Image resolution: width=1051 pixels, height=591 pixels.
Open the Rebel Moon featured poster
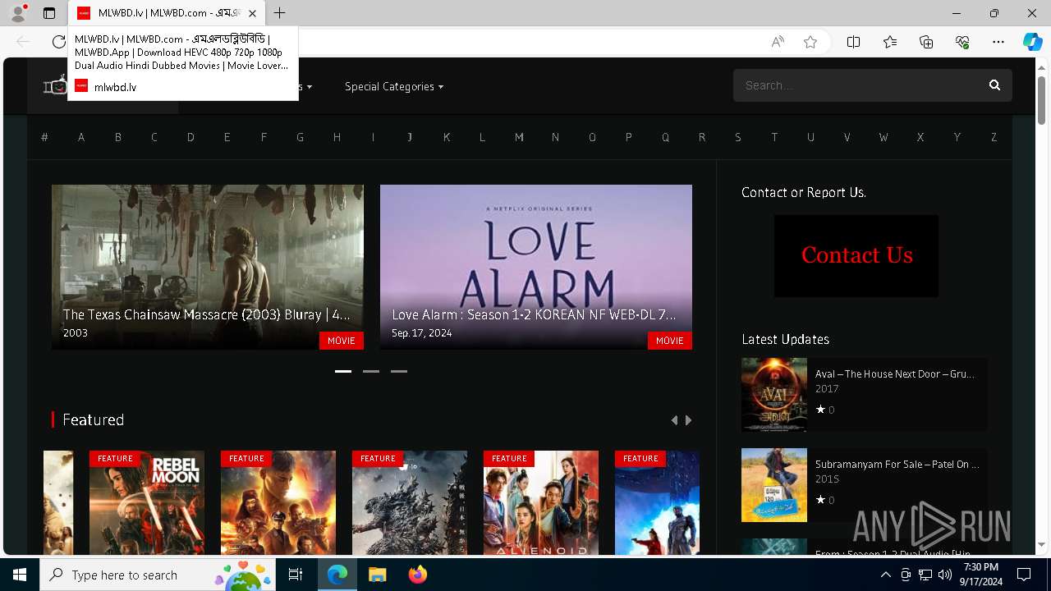coord(147,502)
